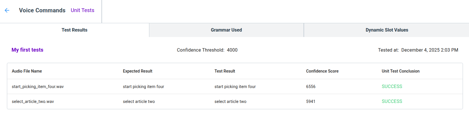Click the Unit Test Conclusion column header
This screenshot has width=469, height=119.
tap(400, 71)
